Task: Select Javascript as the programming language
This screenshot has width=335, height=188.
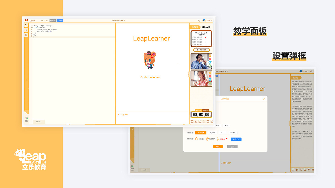Action: [201, 133]
